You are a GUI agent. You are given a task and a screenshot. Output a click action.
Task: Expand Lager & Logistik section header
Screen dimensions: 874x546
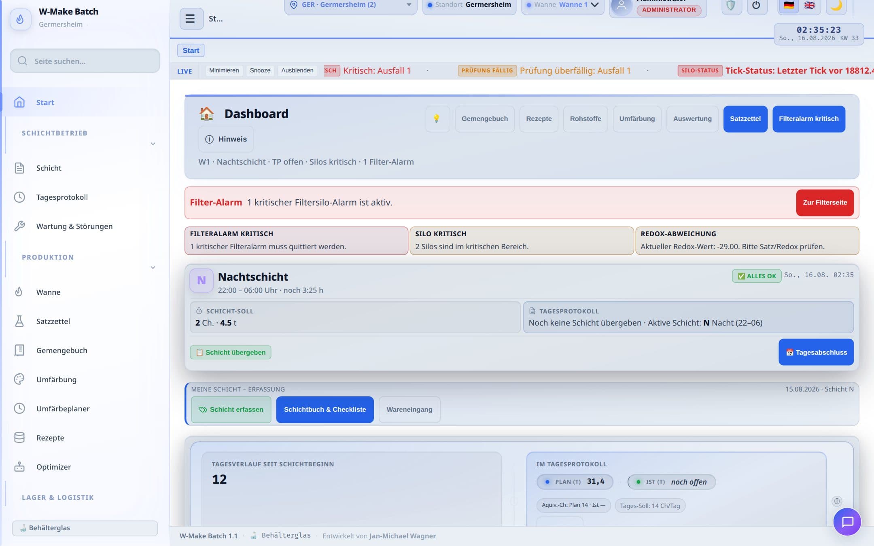(x=58, y=497)
